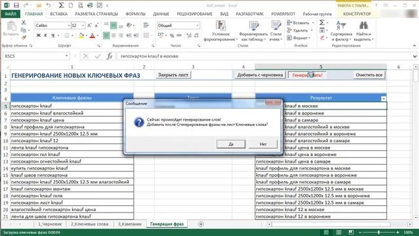419x236 pixels.
Task: Click the AutoSum sigma icon in title bar
Action: [x=61, y=5]
